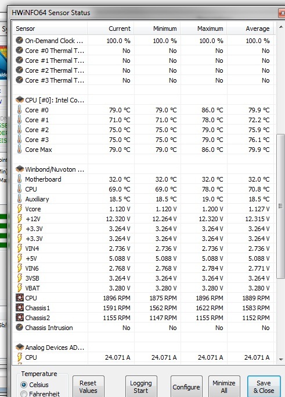Click the chip icon for CPU [#0]: Intel

coord(19,100)
